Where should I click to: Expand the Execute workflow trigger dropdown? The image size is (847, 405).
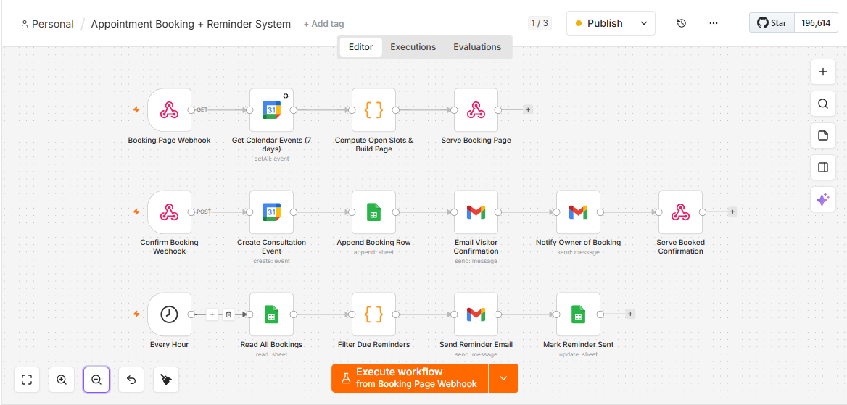pos(503,378)
